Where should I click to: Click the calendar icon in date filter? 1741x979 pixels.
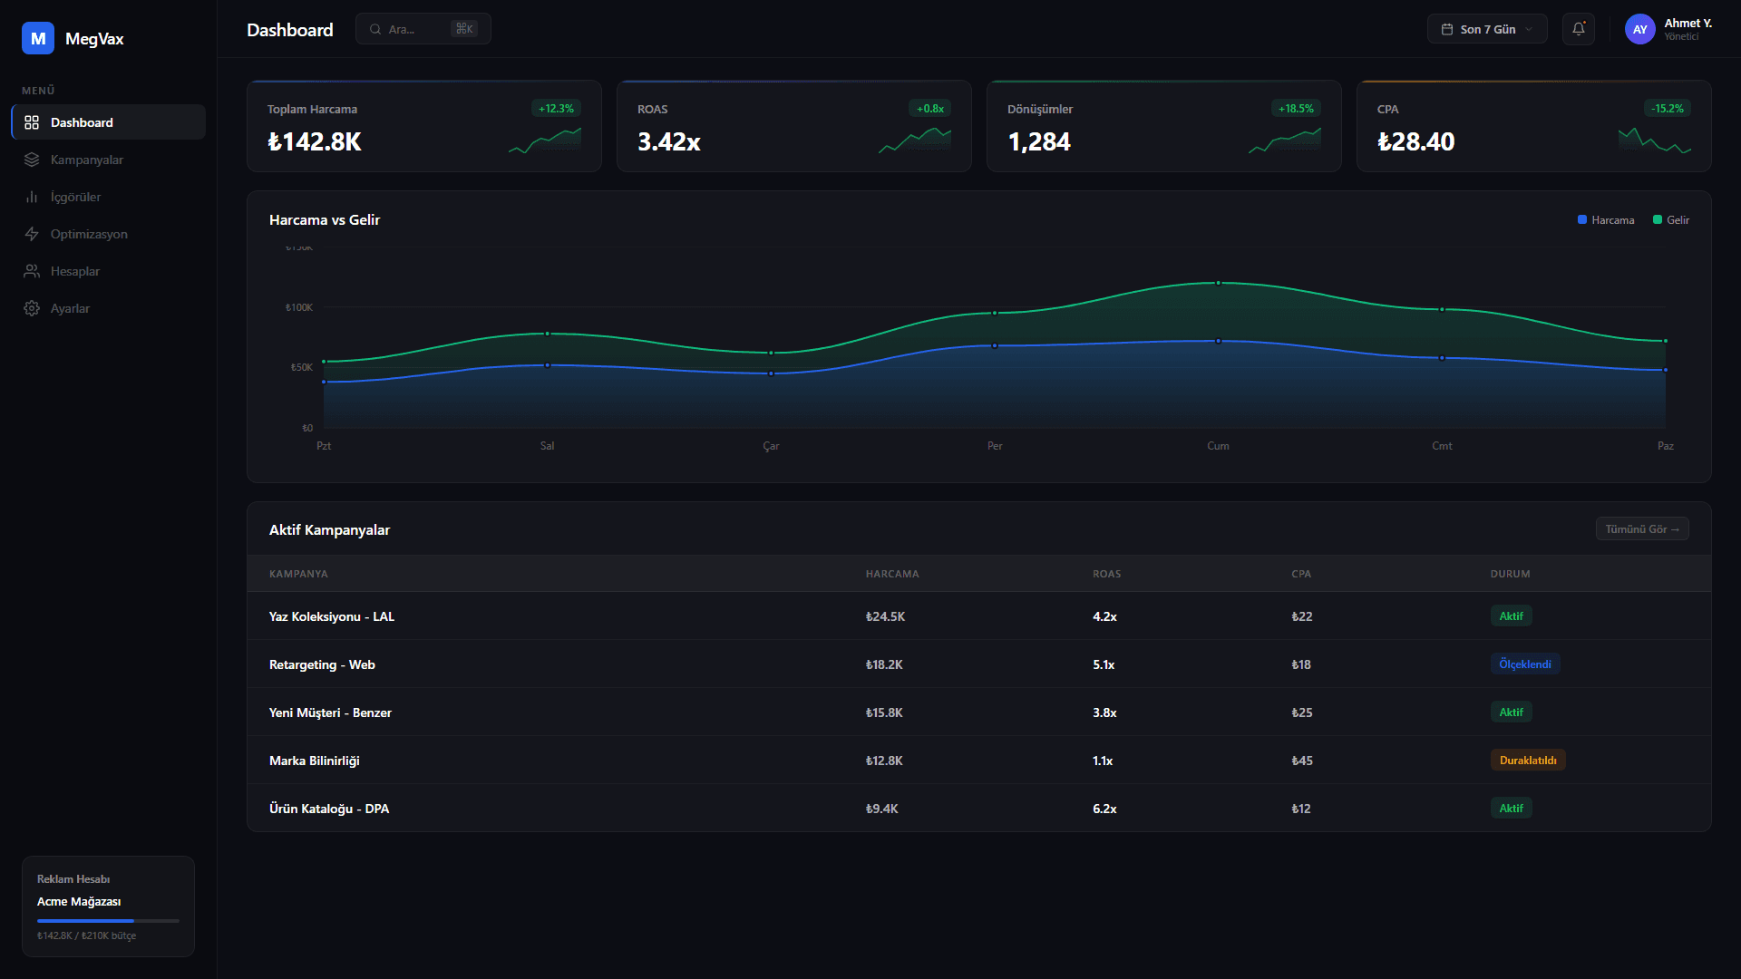[1447, 29]
